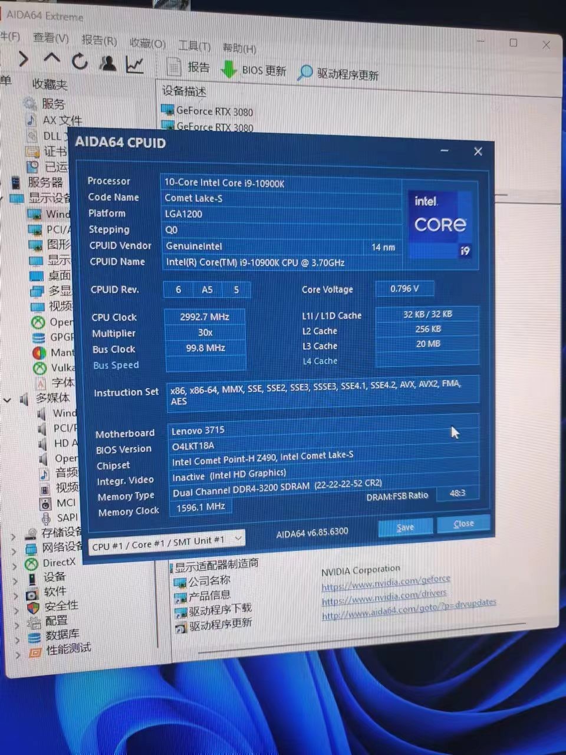The image size is (566, 755).
Task: Click the 报告 document toolbar icon
Action: tap(173, 67)
